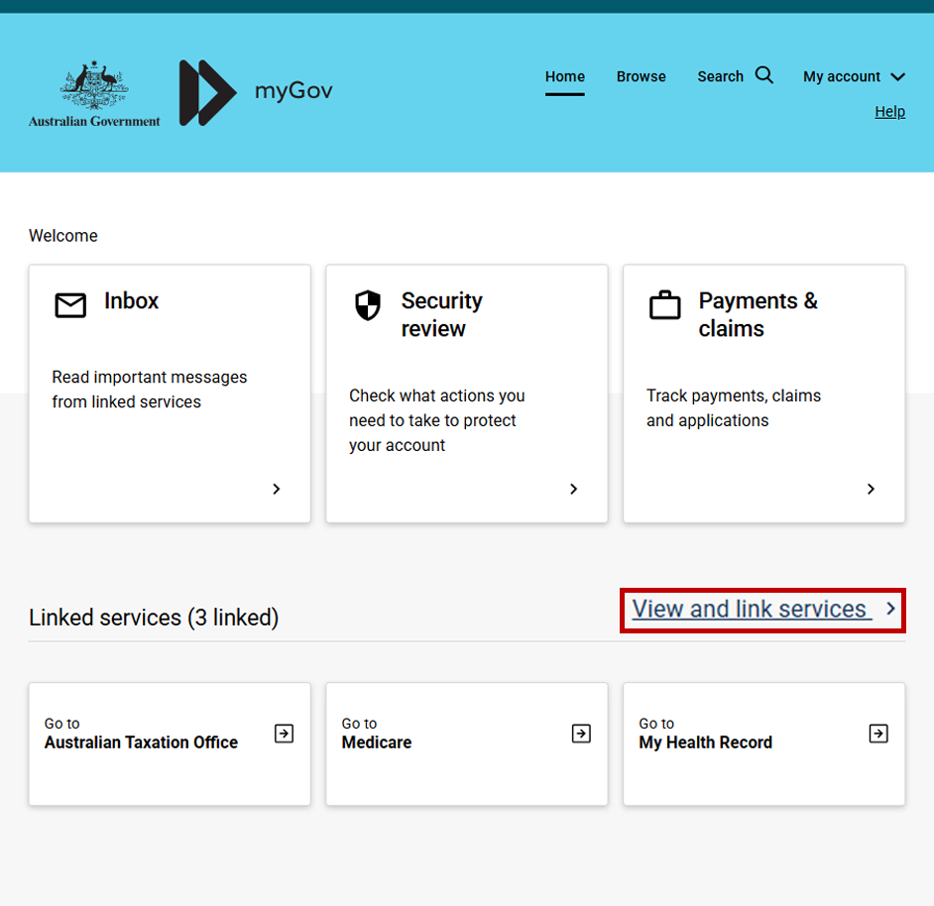Expand the My account dropdown
The height and width of the screenshot is (906, 934).
[854, 76]
